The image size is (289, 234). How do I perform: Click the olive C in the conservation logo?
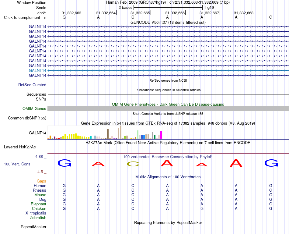coord(133,164)
